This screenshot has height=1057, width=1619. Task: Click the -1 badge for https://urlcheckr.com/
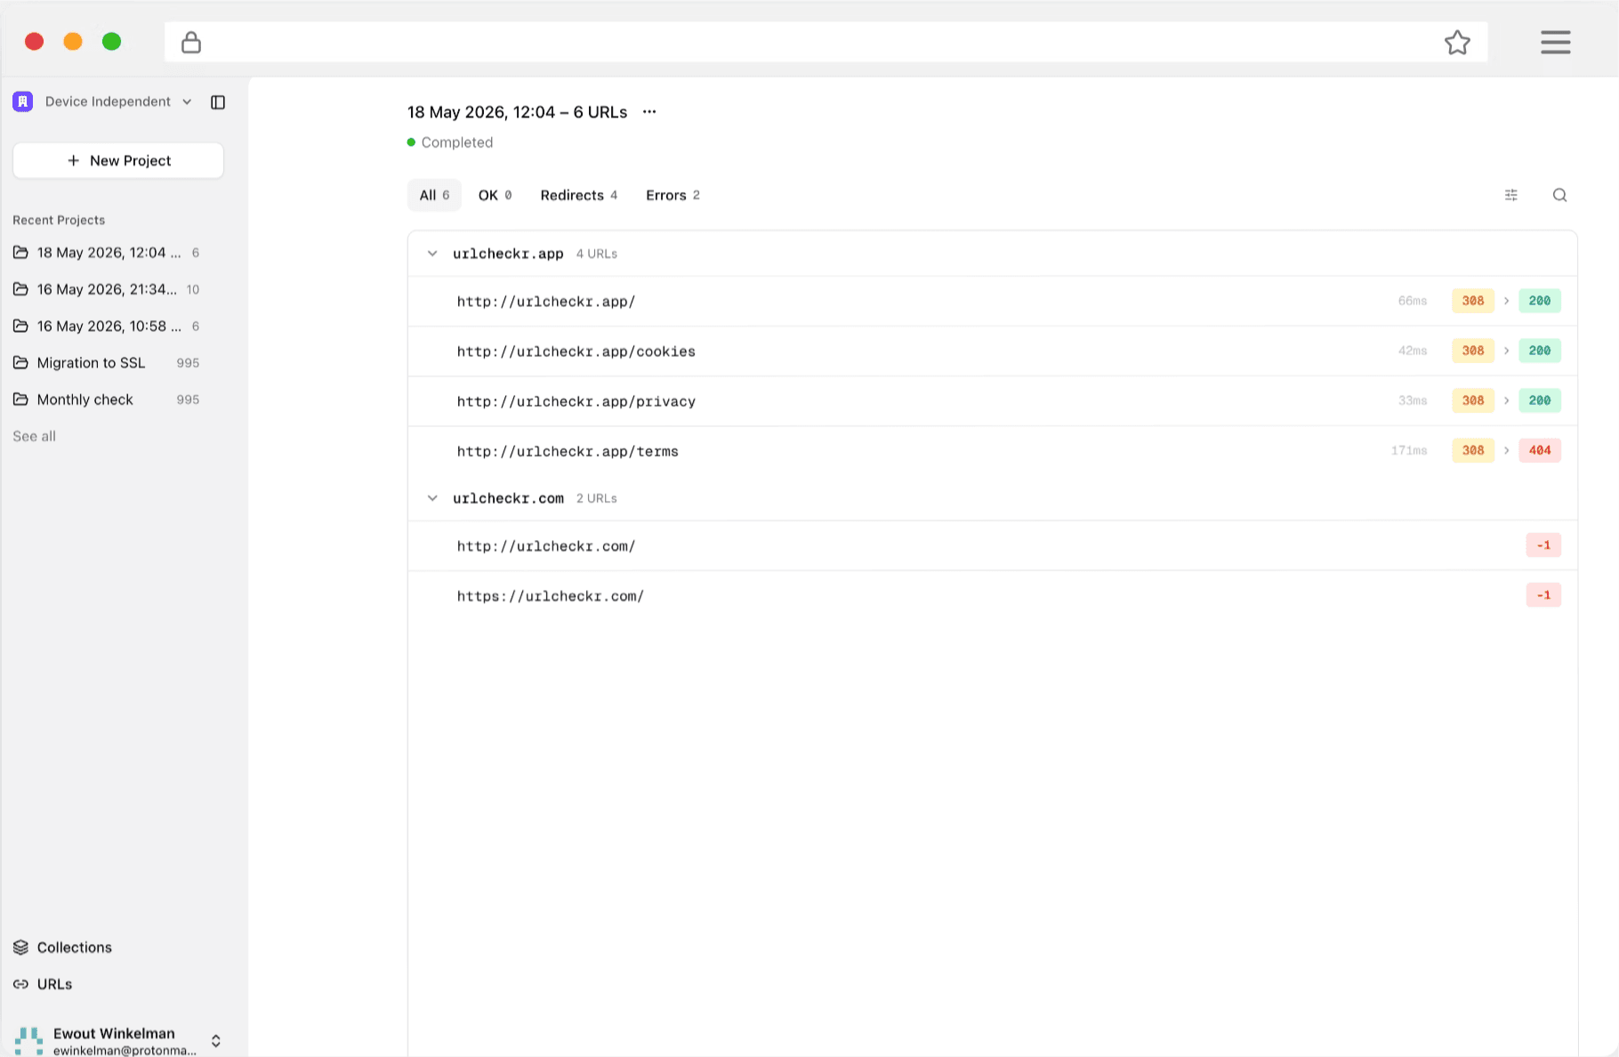[x=1543, y=595]
